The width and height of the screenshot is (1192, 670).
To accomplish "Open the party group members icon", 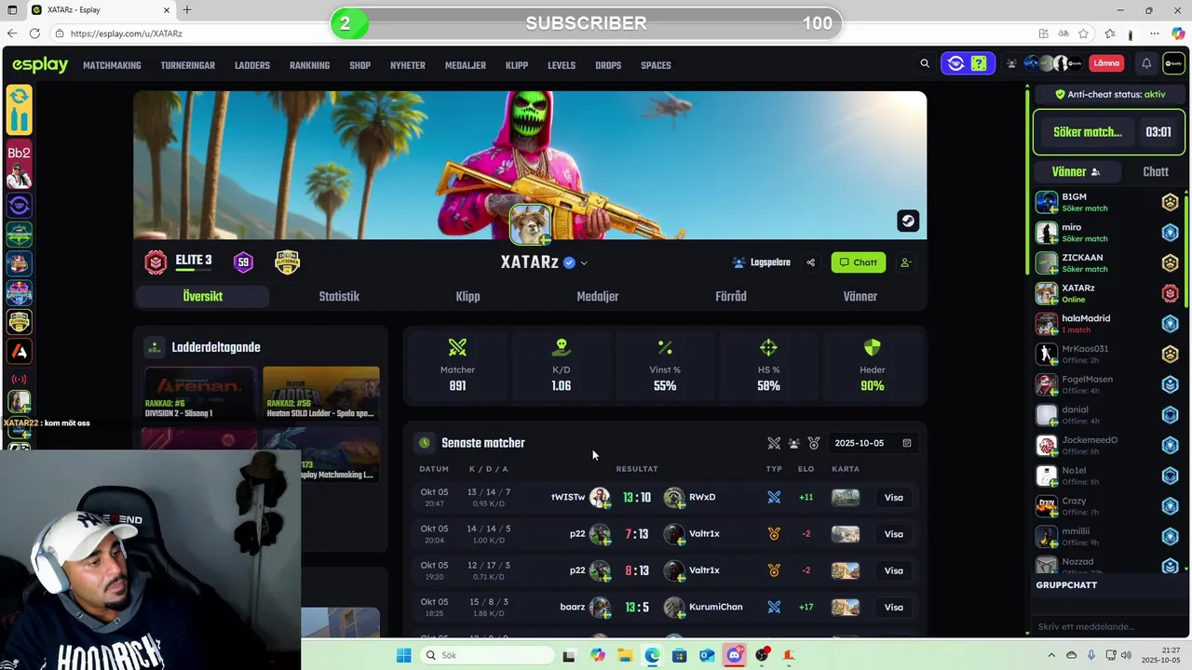I will coord(1012,63).
